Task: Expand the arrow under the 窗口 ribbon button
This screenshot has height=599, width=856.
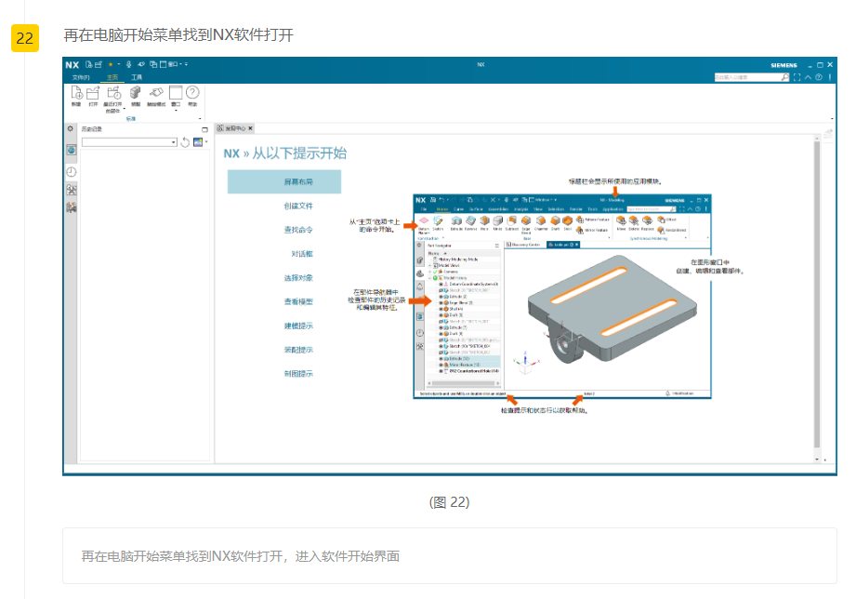Action: click(x=176, y=111)
